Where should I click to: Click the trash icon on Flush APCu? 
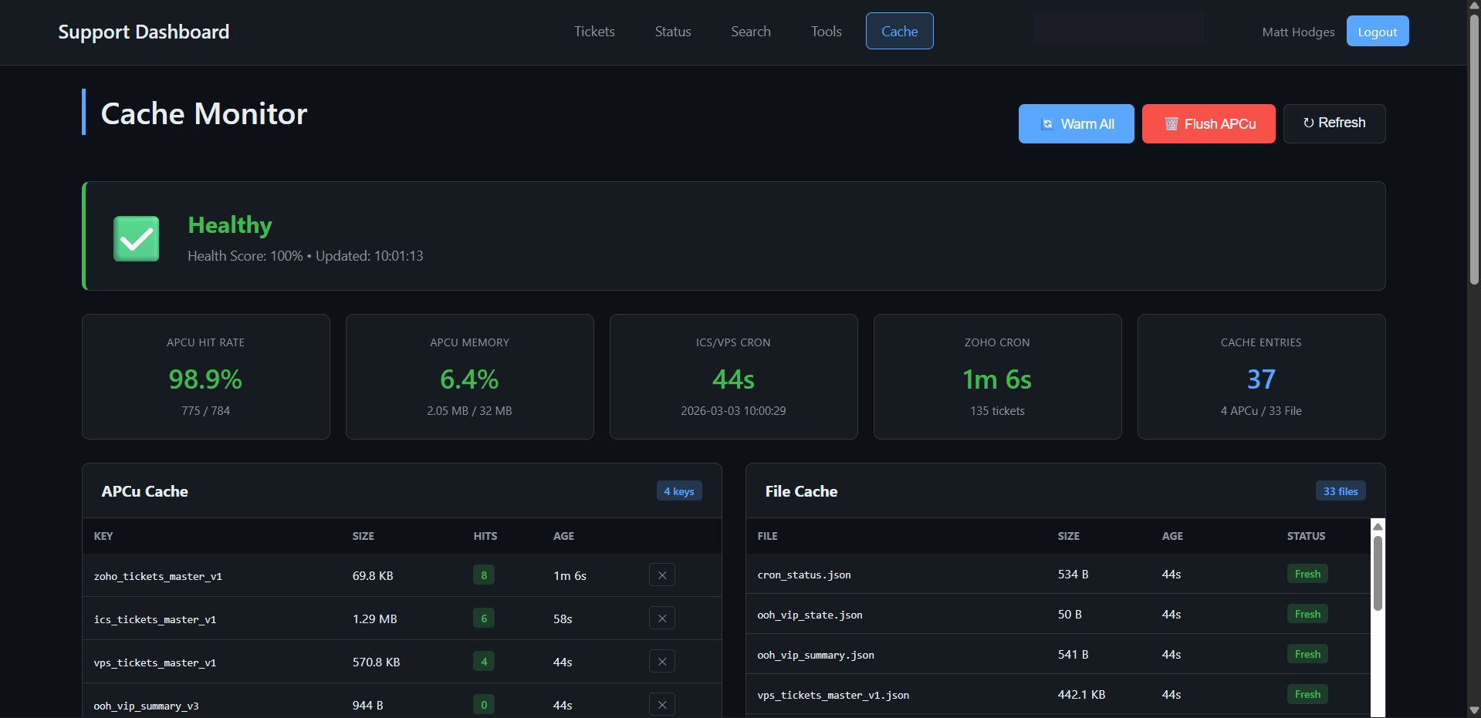[x=1172, y=123]
